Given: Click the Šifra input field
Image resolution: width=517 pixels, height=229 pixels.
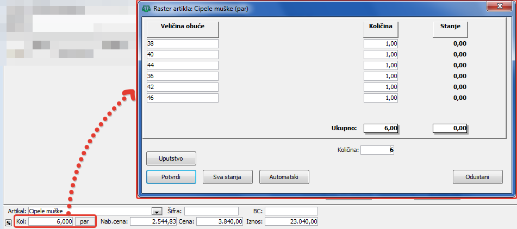Looking at the screenshot, I should pyautogui.click(x=211, y=211).
